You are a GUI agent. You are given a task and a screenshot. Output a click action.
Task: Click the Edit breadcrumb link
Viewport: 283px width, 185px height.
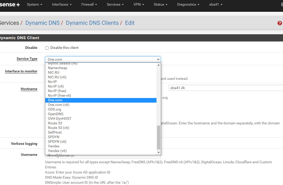point(130,23)
